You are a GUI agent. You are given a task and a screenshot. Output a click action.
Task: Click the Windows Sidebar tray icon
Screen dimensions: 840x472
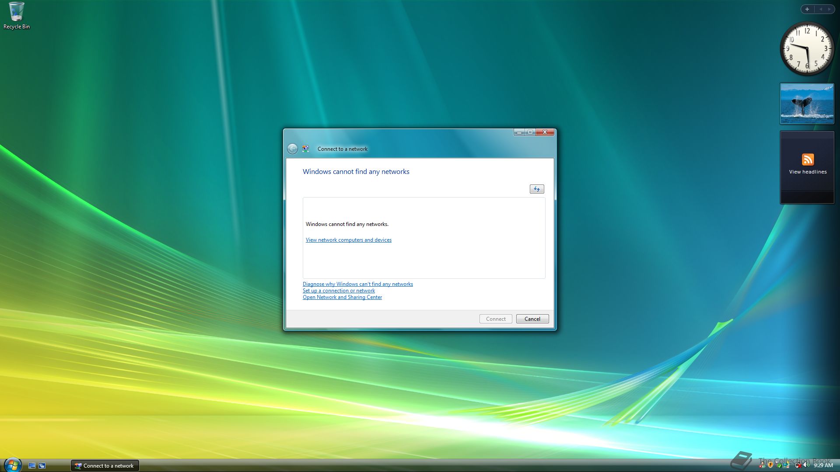coord(786,465)
